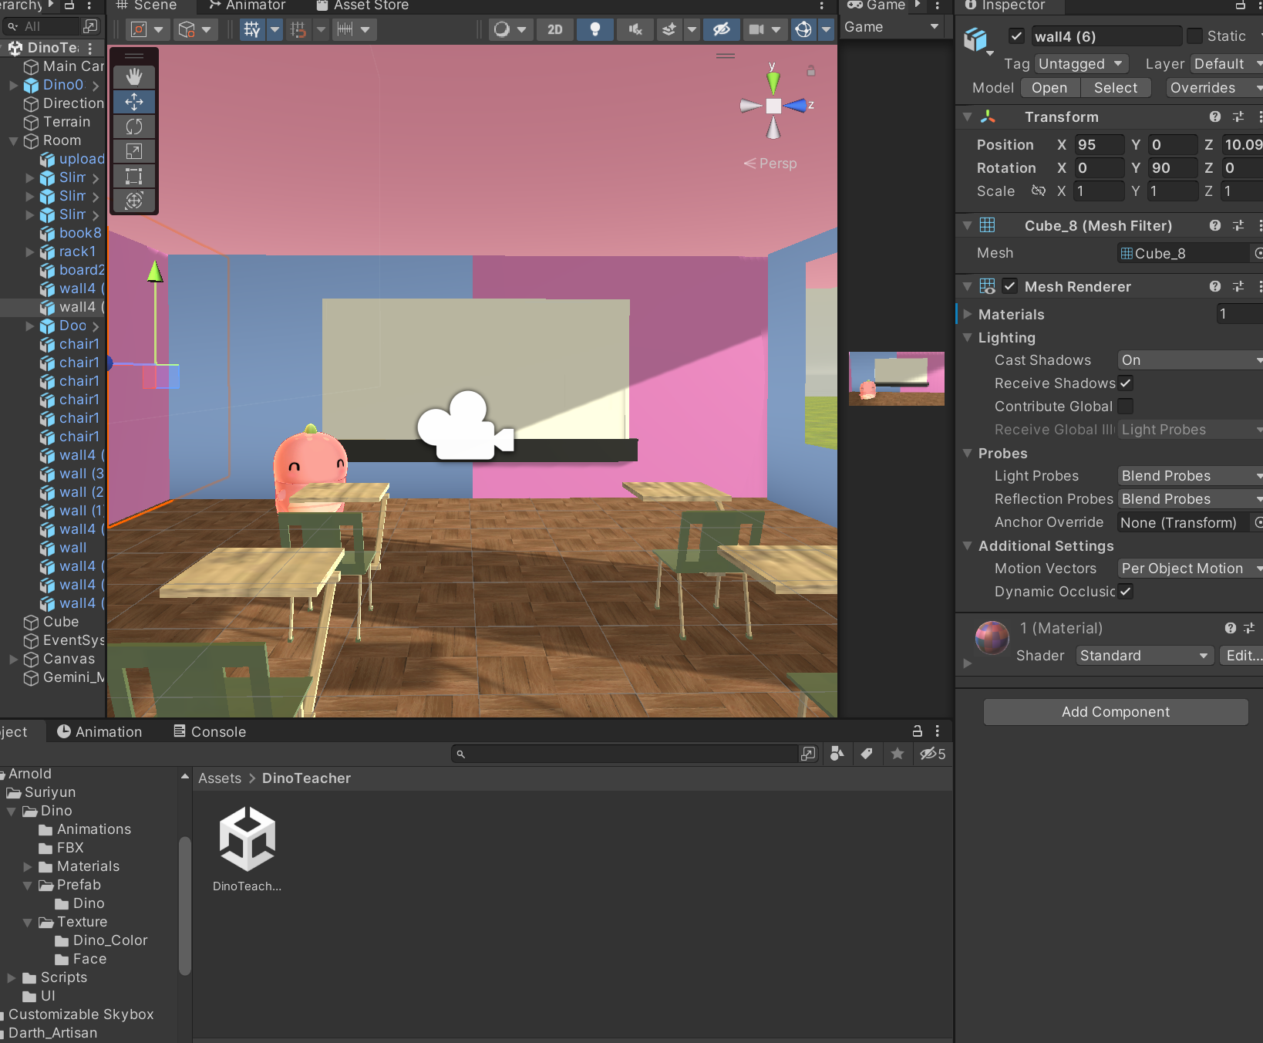Toggle the Receive Shadows checkbox
This screenshot has width=1263, height=1043.
pyautogui.click(x=1126, y=383)
